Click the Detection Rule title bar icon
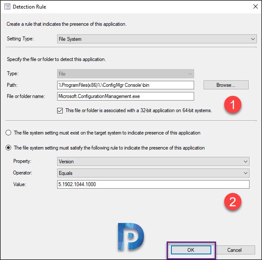Viewport: 262px width, 260px height. click(x=7, y=7)
